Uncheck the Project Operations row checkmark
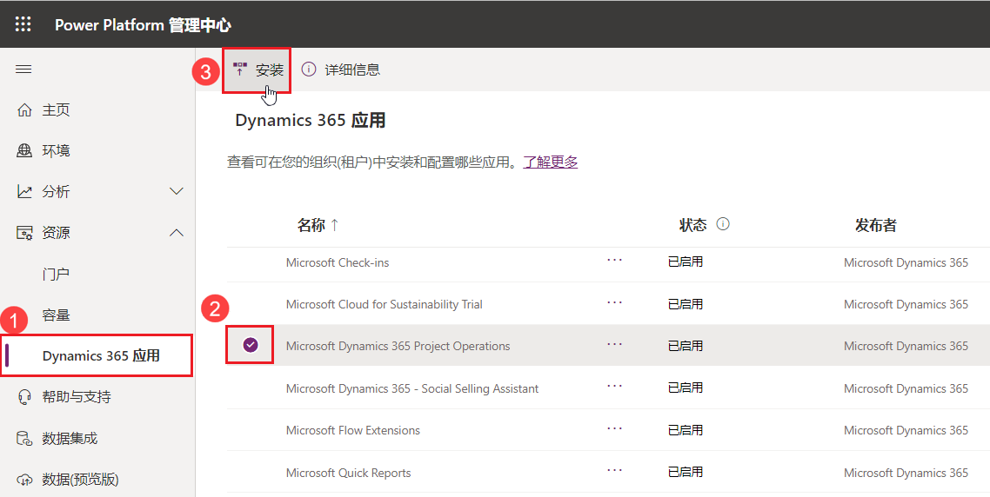 point(251,344)
